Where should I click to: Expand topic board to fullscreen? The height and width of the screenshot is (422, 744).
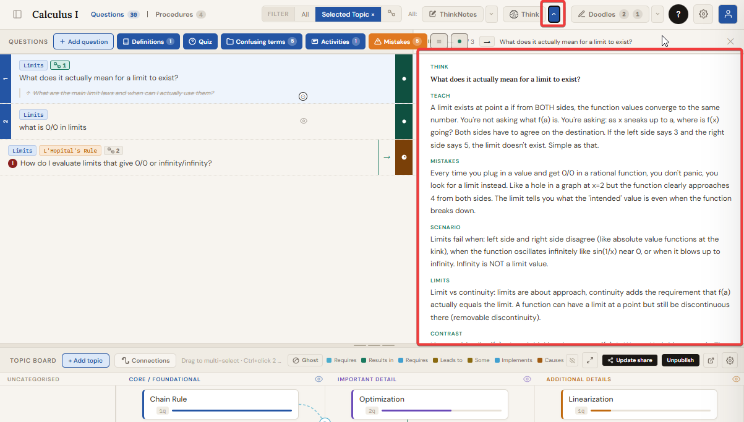click(x=590, y=360)
